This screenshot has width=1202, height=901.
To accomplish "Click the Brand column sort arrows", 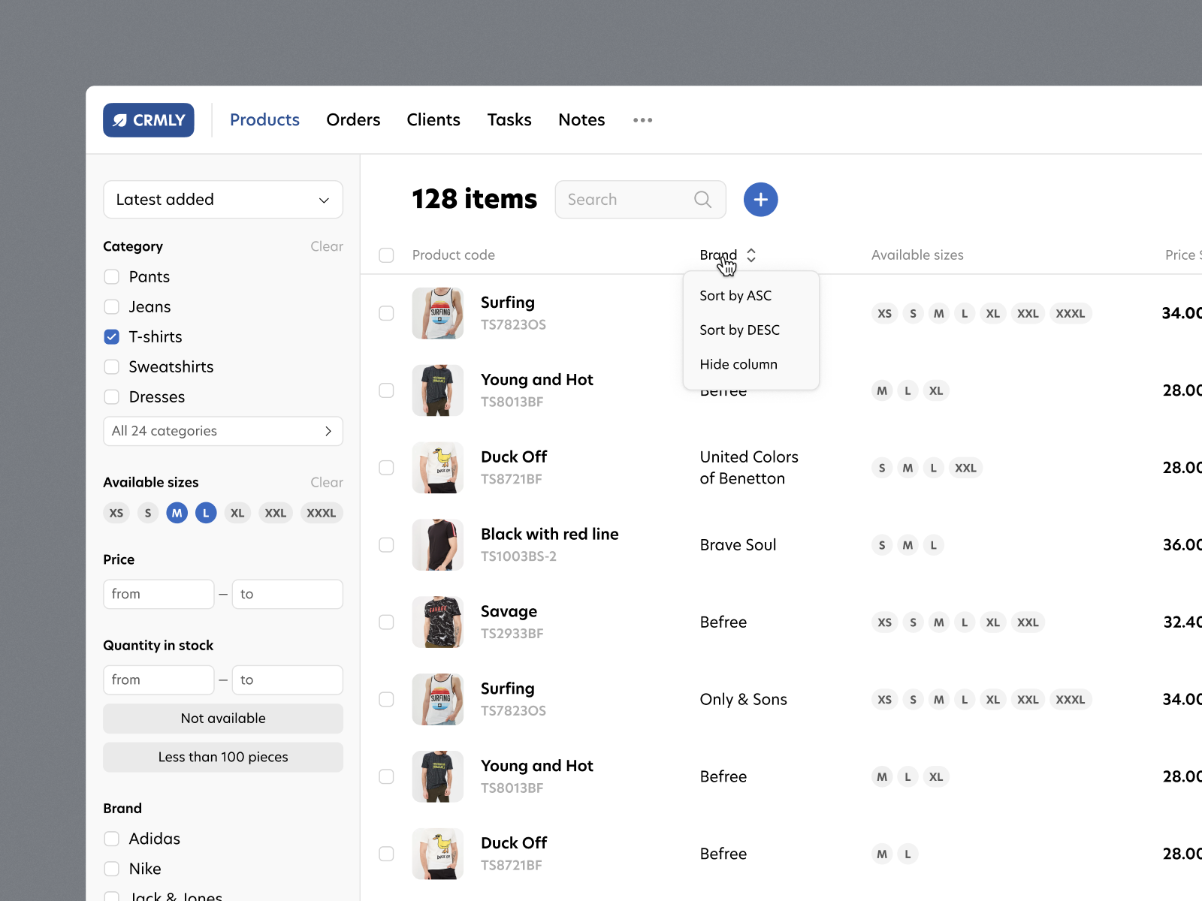I will click(x=751, y=255).
